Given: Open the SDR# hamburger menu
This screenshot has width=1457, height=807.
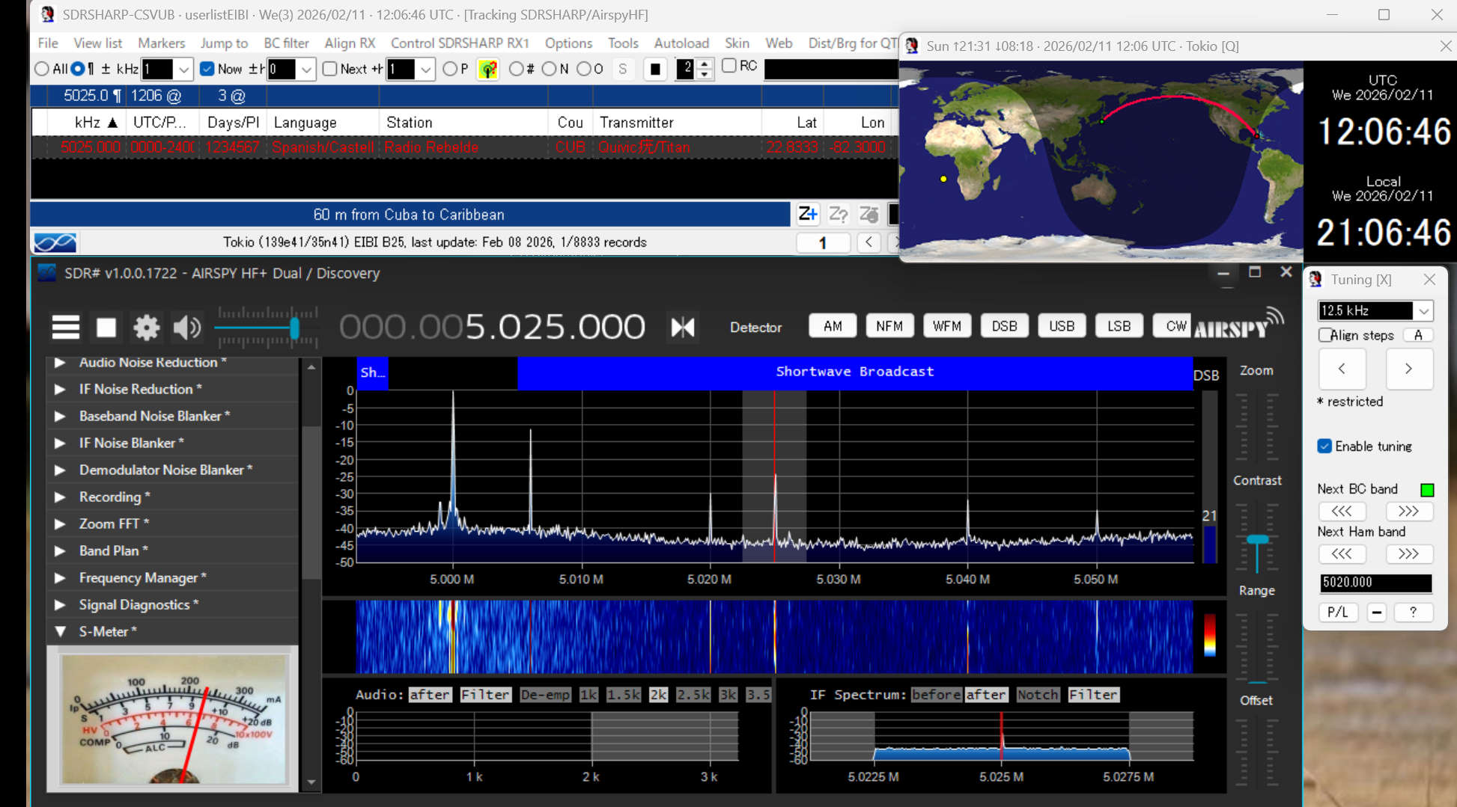Looking at the screenshot, I should coord(66,327).
